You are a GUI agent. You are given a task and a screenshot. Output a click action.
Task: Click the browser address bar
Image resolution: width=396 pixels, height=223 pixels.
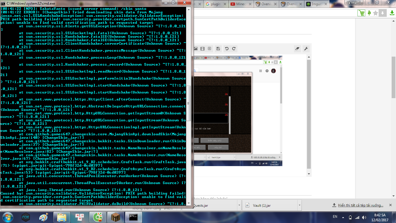(275, 13)
